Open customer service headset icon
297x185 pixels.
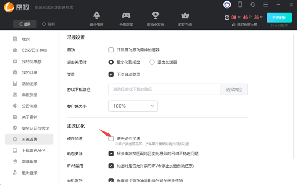pos(252,4)
